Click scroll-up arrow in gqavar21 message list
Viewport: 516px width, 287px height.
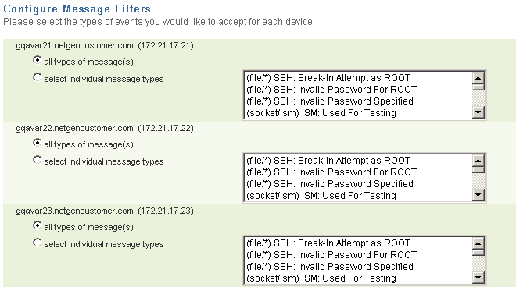click(x=478, y=78)
